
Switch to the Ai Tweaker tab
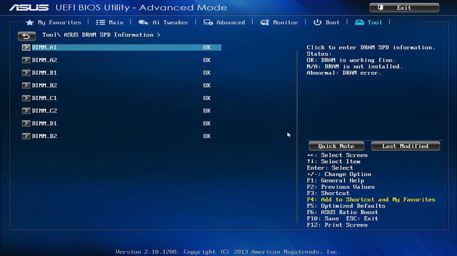[170, 22]
